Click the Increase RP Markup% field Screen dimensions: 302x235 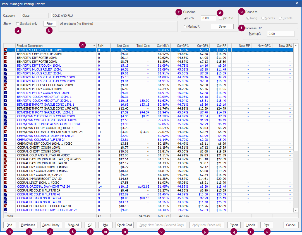(281, 34)
